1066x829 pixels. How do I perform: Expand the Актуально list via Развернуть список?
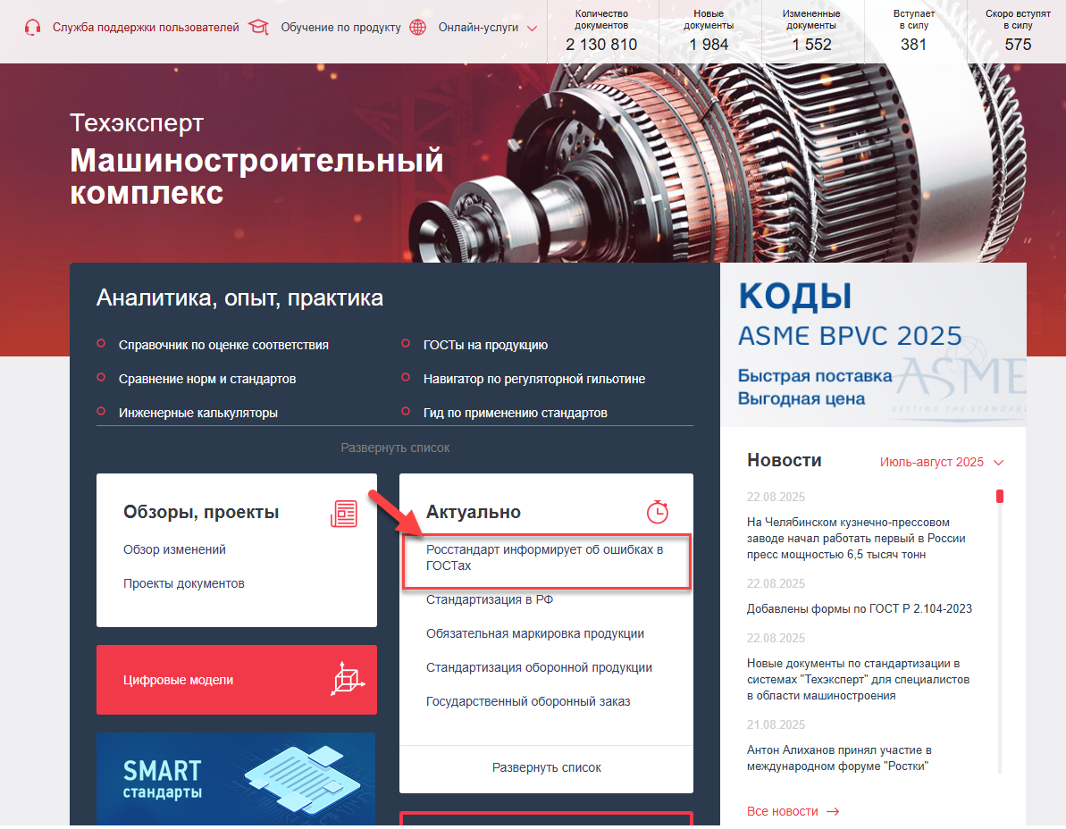pos(547,768)
